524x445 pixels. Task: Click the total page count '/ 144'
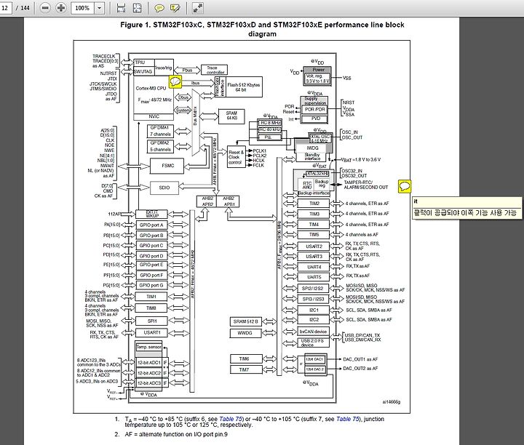point(23,8)
